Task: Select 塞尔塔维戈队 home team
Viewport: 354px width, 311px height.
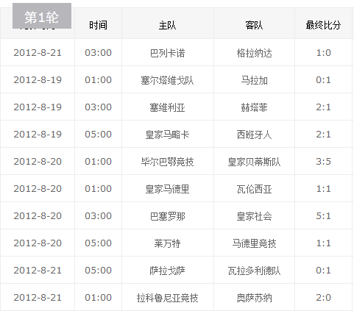Action: point(167,80)
